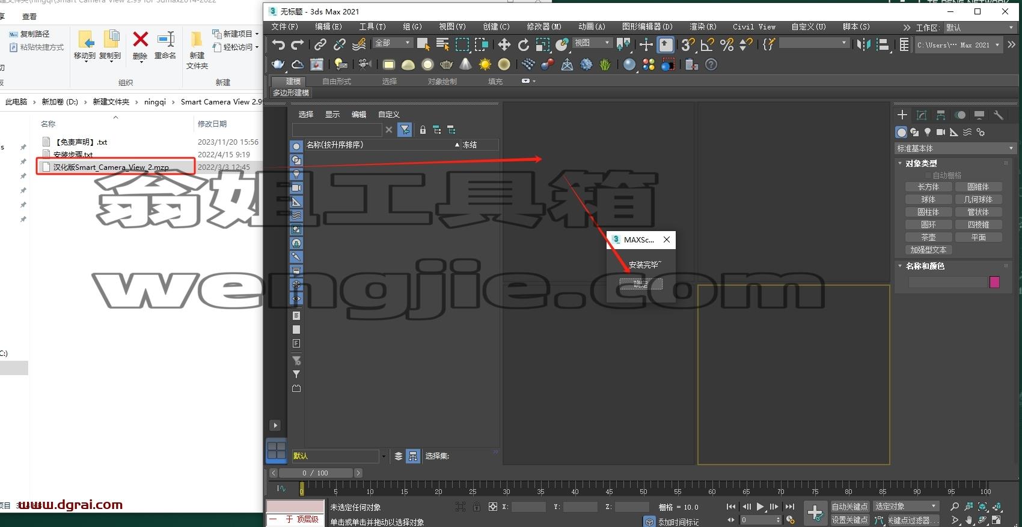Select the Cameras category icon in command panel

941,132
